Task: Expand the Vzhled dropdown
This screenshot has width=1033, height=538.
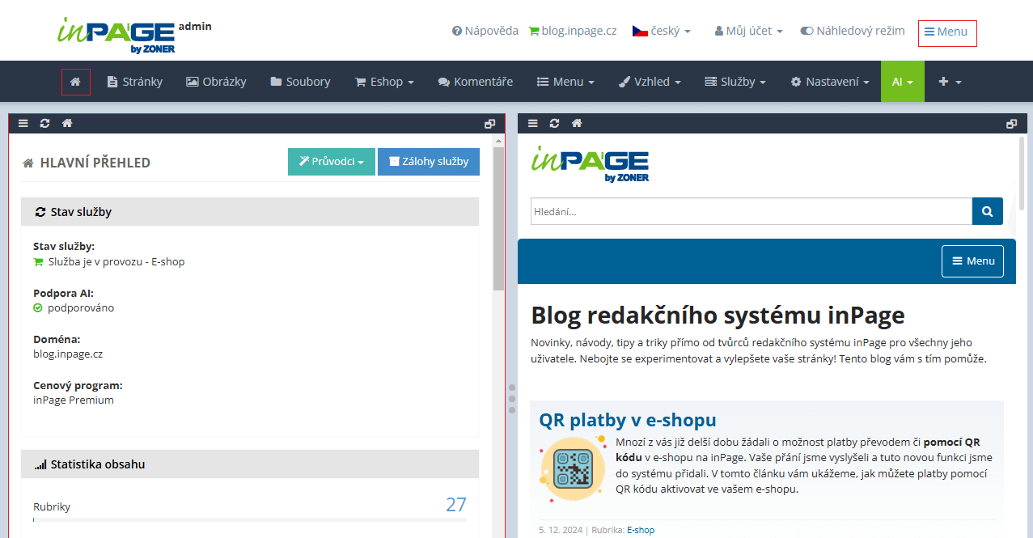Action: point(649,82)
